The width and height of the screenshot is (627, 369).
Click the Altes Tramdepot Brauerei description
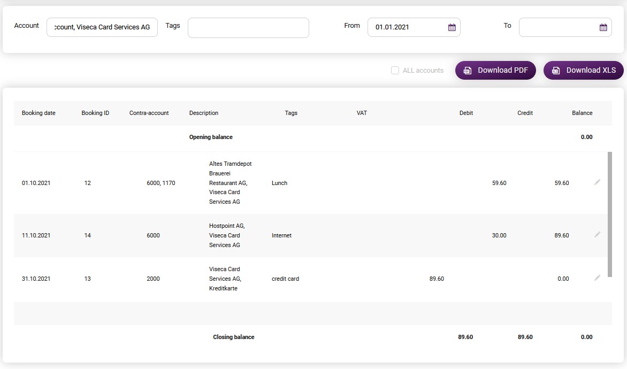coord(231,183)
